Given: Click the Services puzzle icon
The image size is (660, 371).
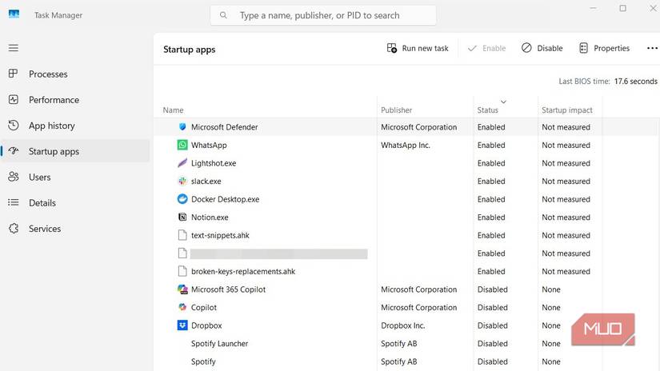Looking at the screenshot, I should (x=14, y=229).
